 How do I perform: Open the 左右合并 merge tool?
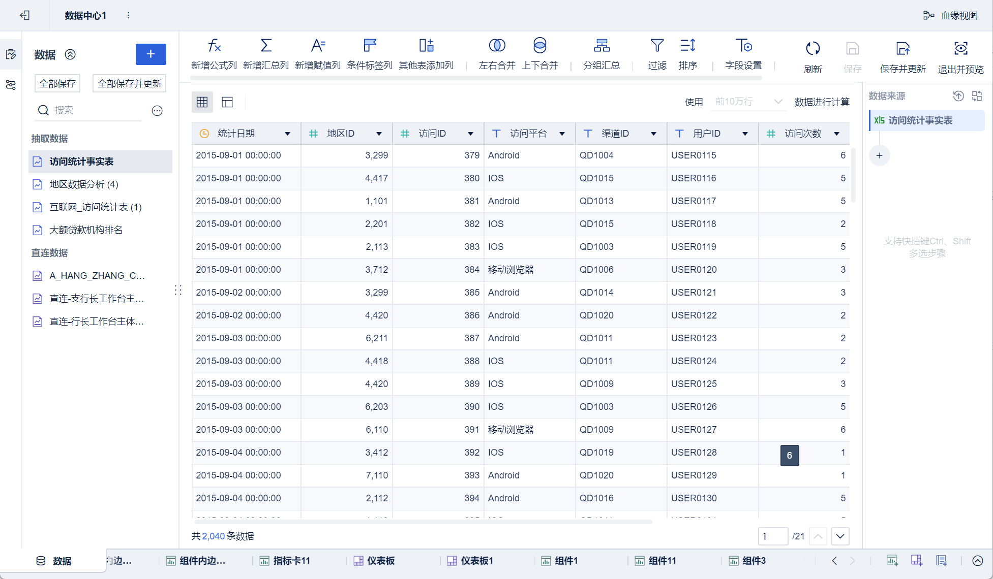497,46
